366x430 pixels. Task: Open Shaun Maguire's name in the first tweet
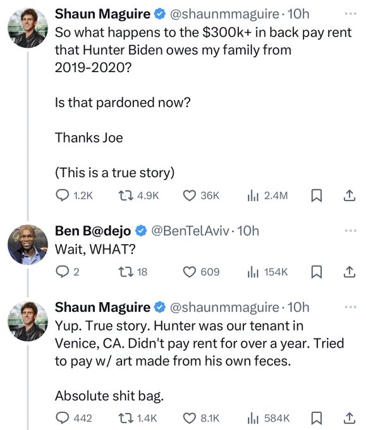tap(102, 14)
